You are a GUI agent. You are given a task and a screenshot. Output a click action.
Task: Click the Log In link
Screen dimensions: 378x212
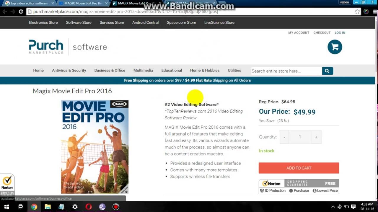(340, 33)
